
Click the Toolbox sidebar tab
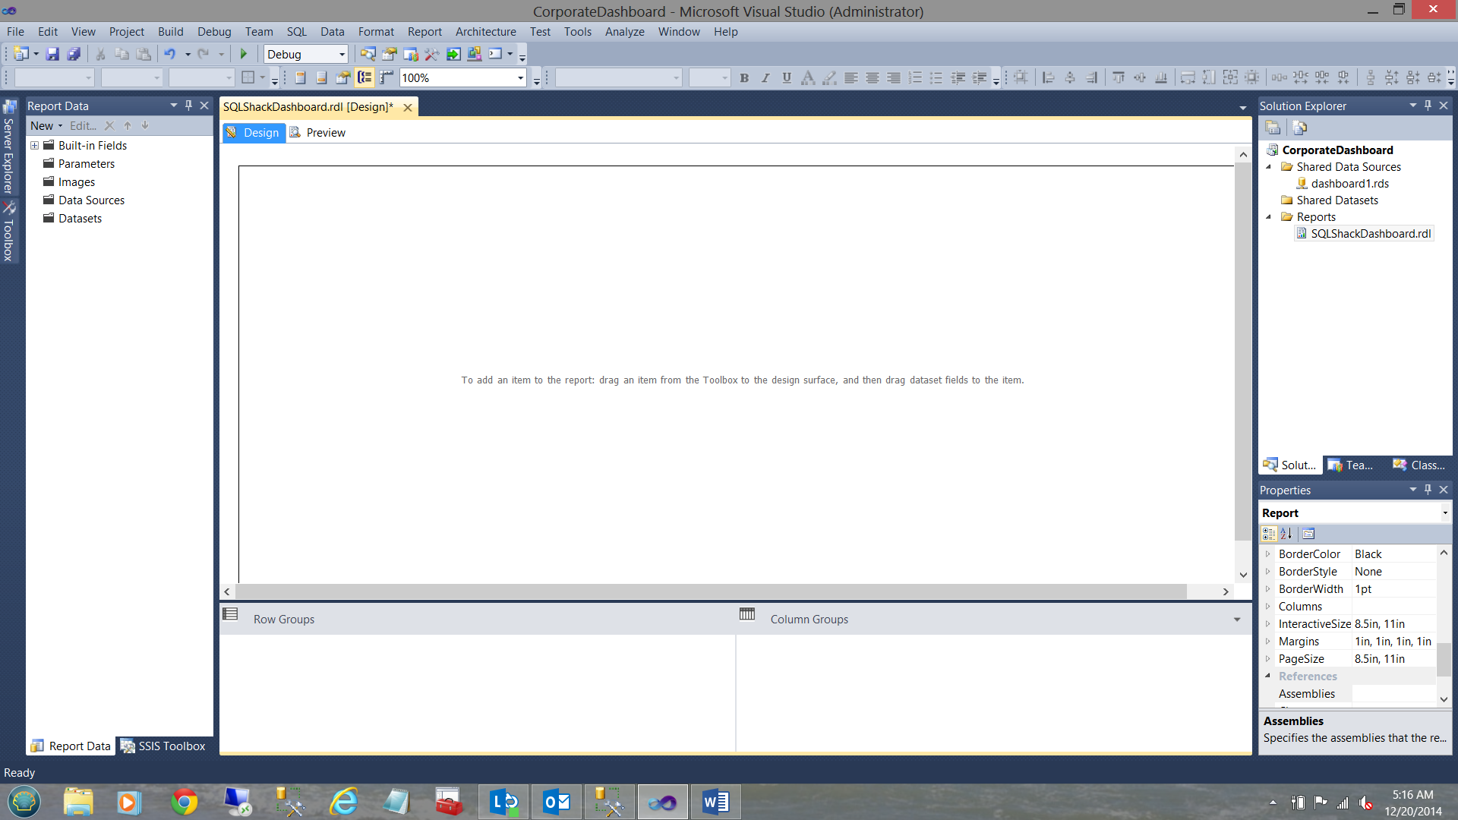[x=8, y=232]
